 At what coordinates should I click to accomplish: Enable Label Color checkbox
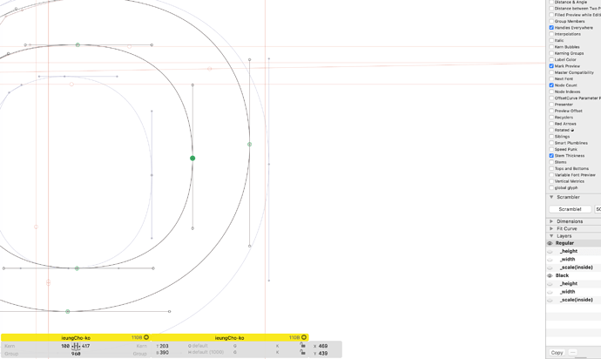[551, 59]
